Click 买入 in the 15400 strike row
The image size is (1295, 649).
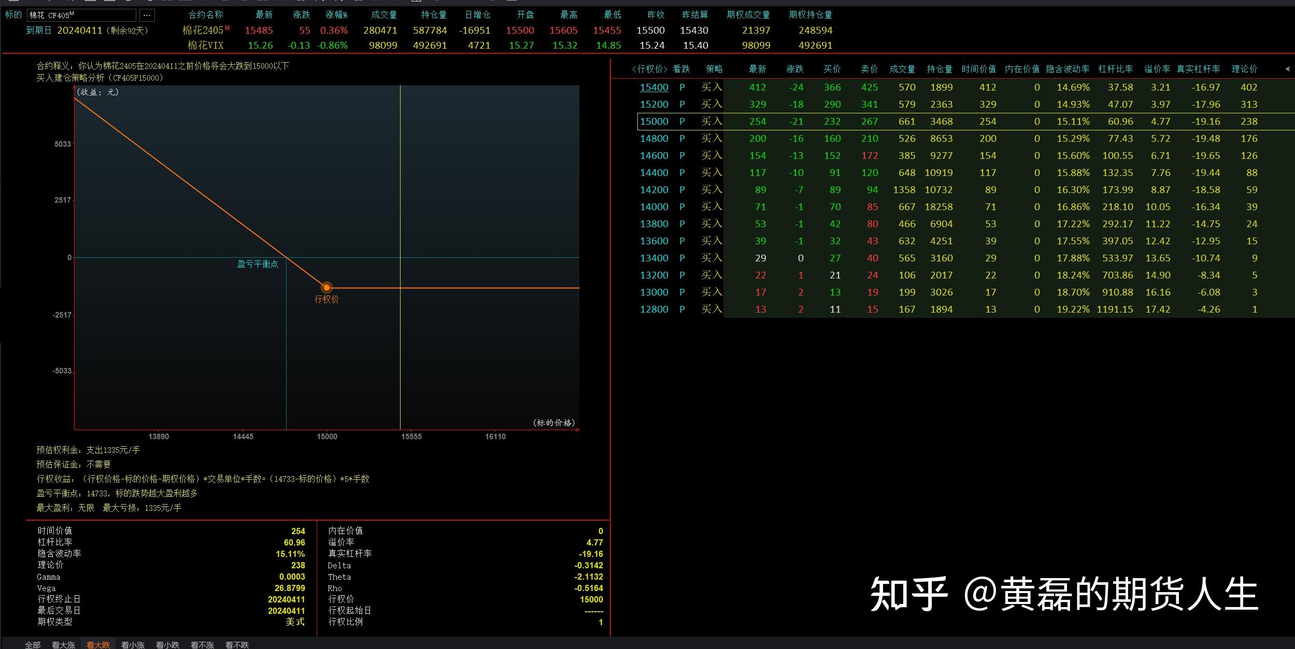click(x=711, y=87)
